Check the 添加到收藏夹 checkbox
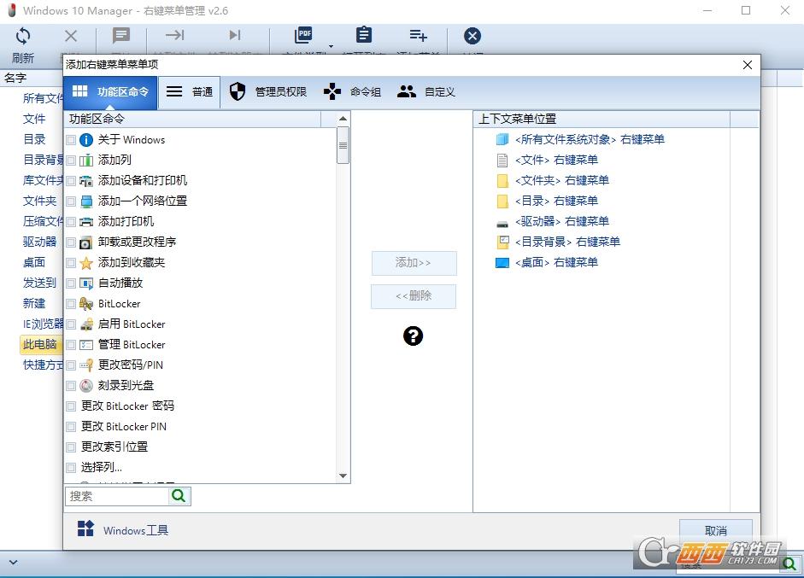Screen dimensions: 804x578 pos(71,263)
